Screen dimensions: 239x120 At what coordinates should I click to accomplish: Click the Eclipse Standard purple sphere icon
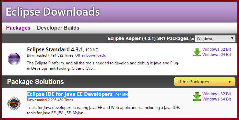(14, 59)
